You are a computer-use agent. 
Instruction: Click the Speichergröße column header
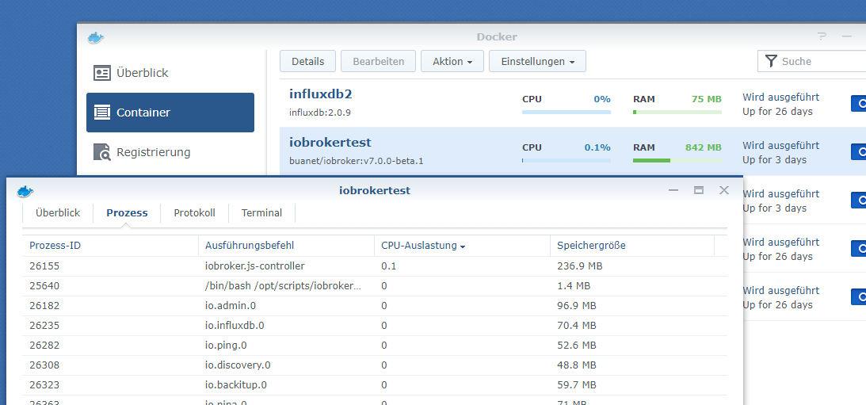(632, 246)
